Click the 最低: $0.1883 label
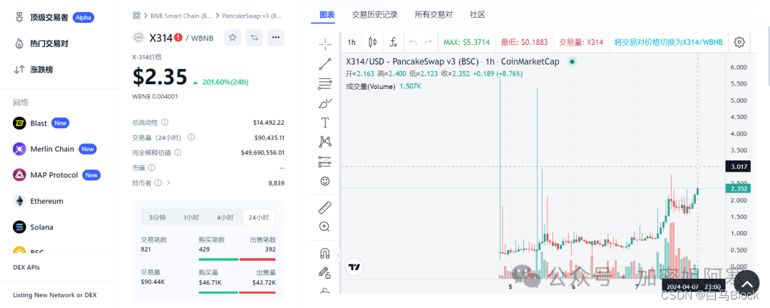Viewport: 770px width, 308px height. 524,42
